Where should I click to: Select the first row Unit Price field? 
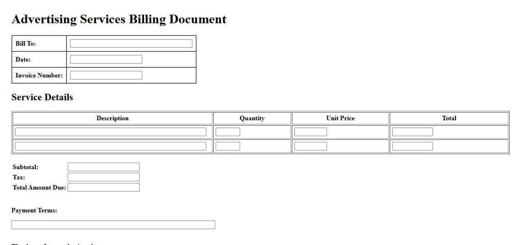[310, 132]
